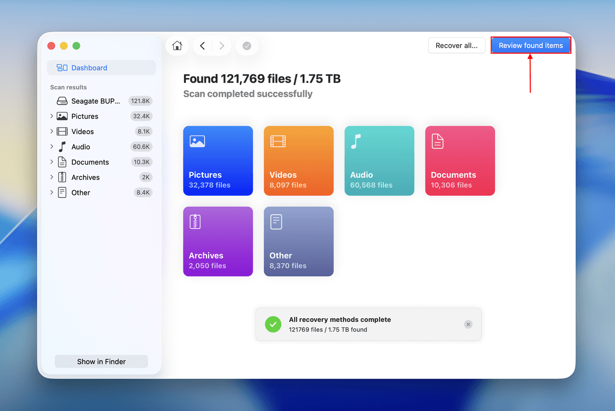The height and width of the screenshot is (411, 615).
Task: Click Review found items button
Action: pos(530,46)
